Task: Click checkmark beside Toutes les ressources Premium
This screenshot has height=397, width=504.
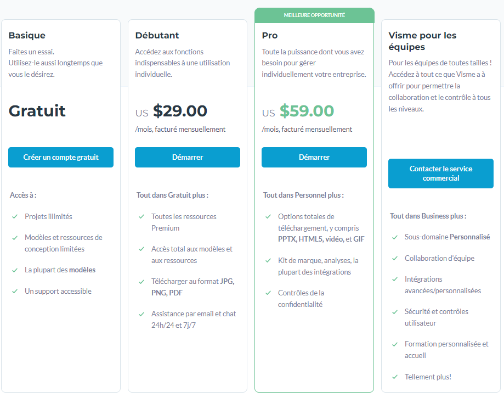Action: (141, 216)
